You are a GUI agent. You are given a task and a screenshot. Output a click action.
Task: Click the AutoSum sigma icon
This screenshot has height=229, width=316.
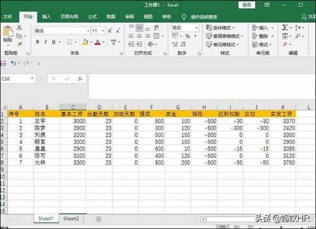pyautogui.click(x=284, y=28)
